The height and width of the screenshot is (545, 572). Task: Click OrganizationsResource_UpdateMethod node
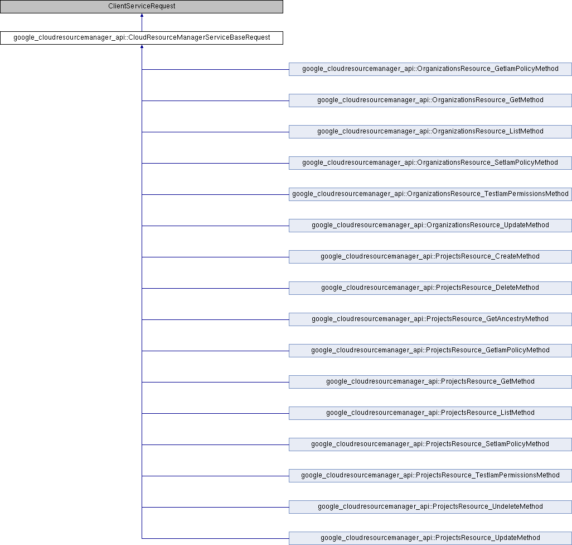(x=430, y=226)
